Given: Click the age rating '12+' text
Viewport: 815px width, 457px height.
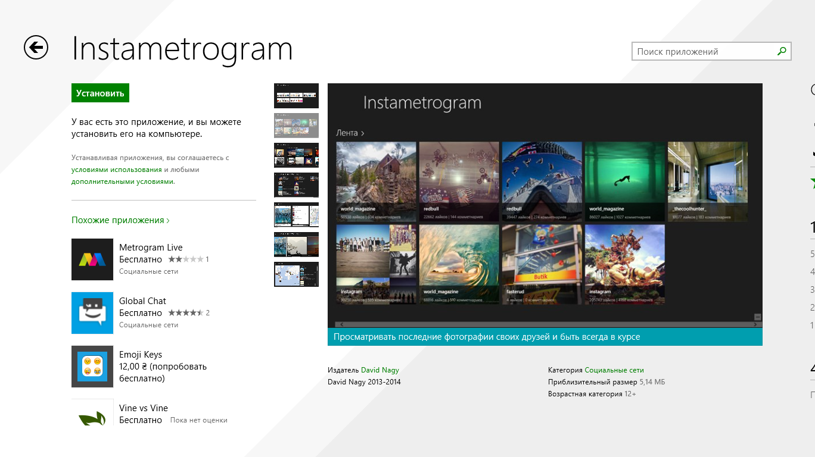Looking at the screenshot, I should tap(630, 394).
